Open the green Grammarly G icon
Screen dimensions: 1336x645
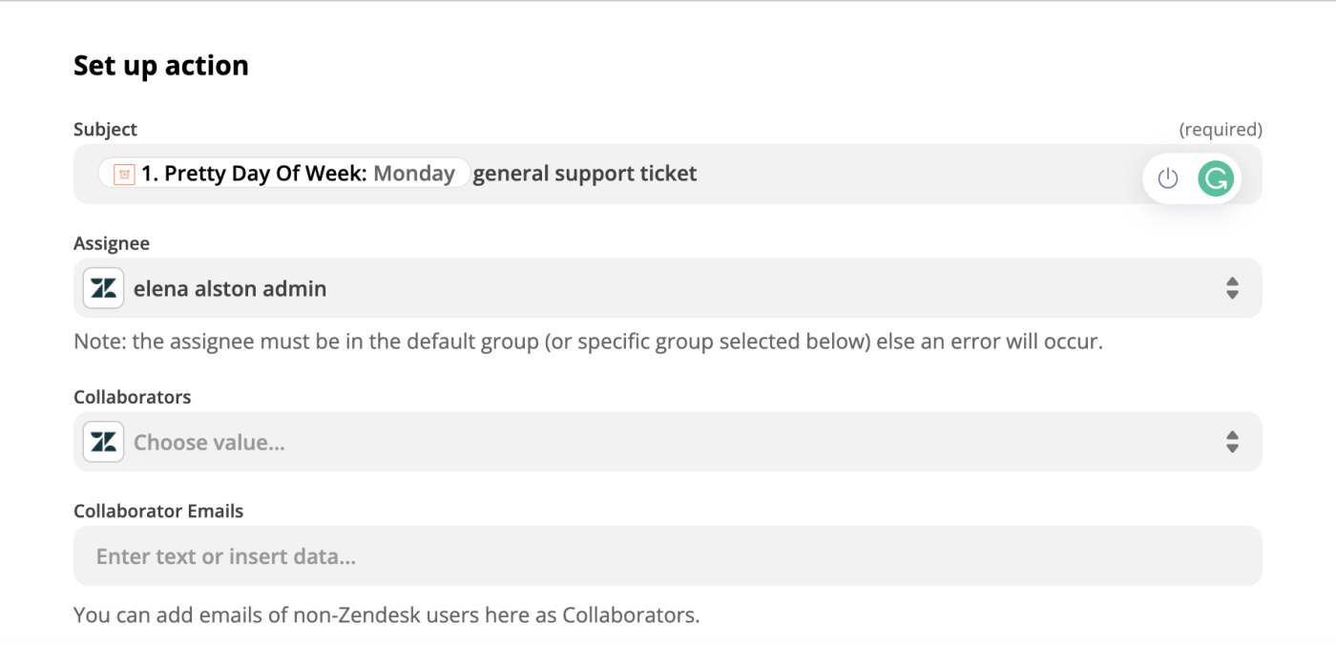(x=1216, y=178)
